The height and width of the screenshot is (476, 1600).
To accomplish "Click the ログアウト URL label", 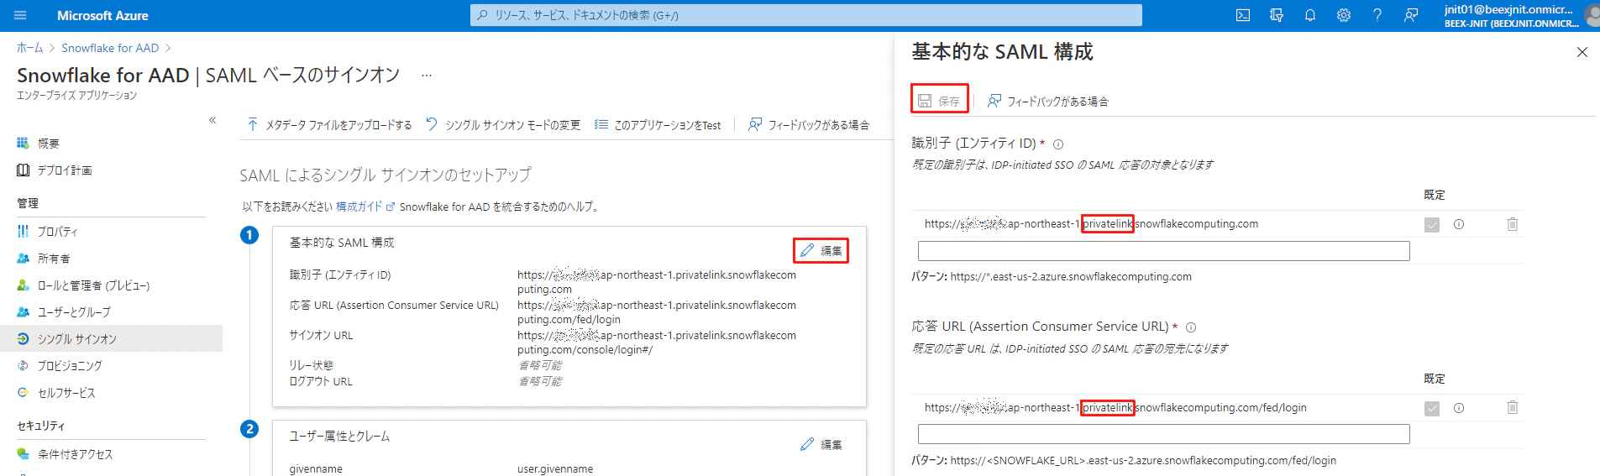I will tap(321, 381).
